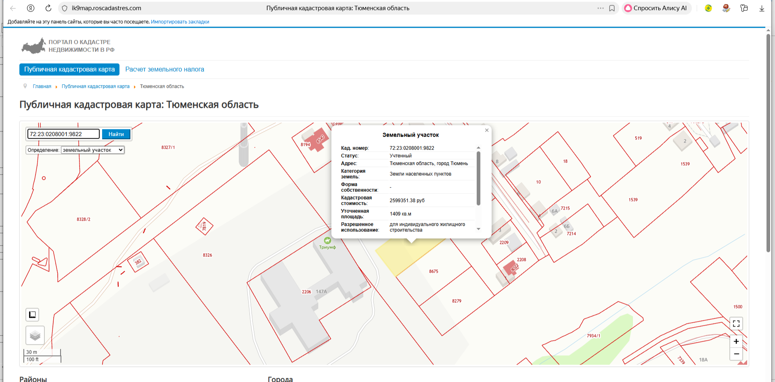775x382 pixels.
Task: Close the land plot info popup
Action: pos(487,130)
